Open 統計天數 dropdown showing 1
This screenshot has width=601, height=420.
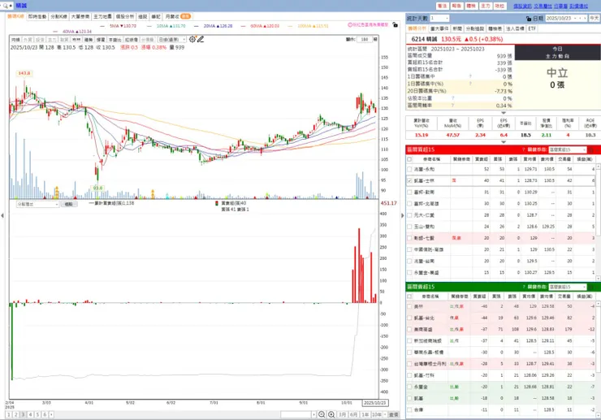[439, 19]
